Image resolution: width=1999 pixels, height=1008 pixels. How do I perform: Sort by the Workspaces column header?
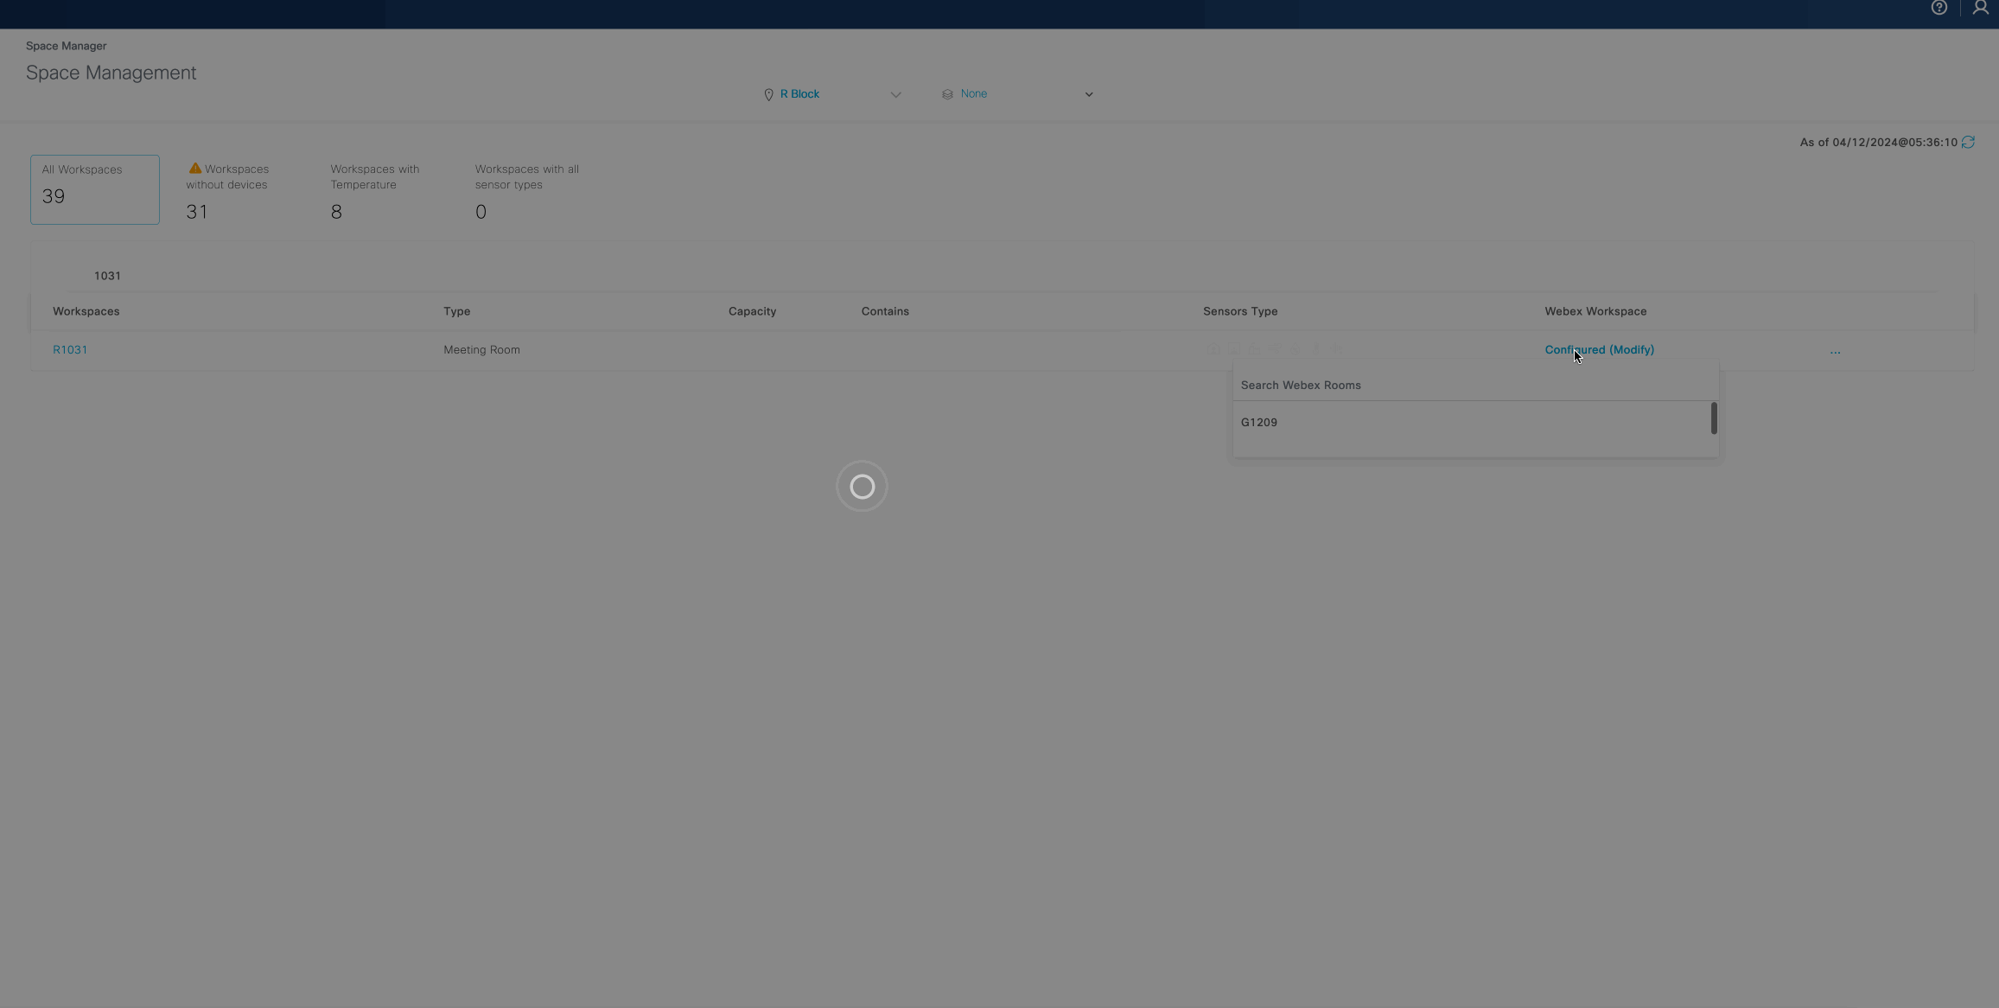coord(86,311)
